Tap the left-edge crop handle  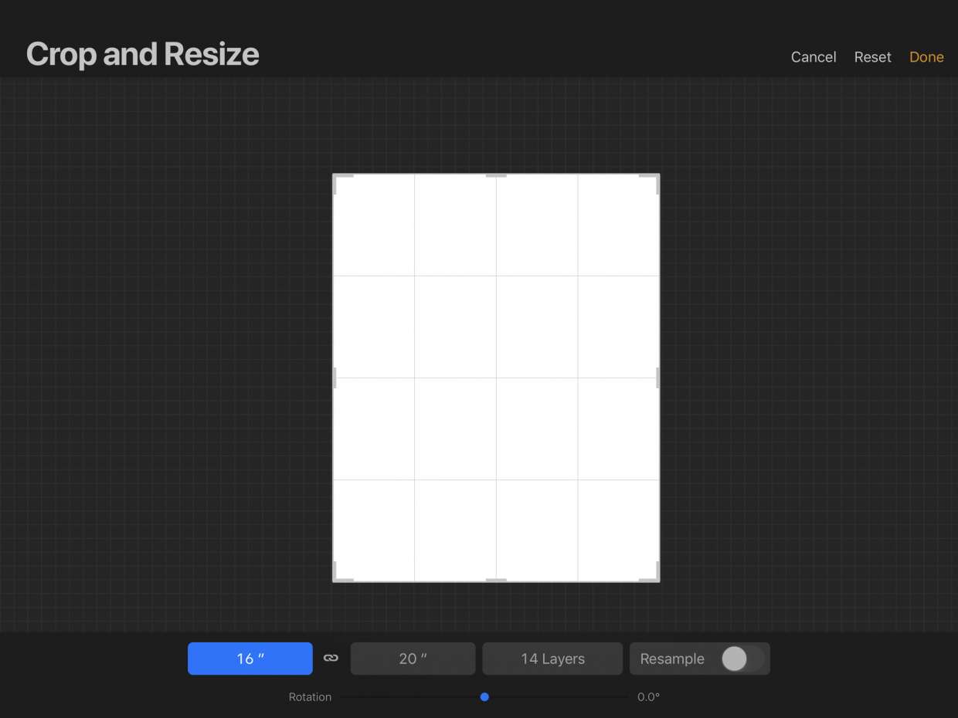coord(335,377)
